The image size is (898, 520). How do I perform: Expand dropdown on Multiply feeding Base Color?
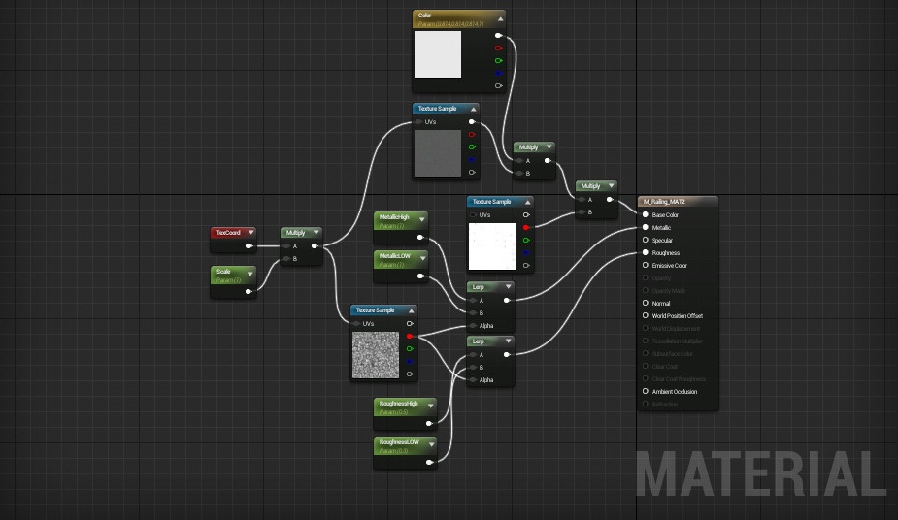tap(611, 186)
